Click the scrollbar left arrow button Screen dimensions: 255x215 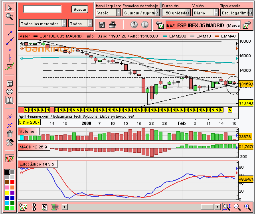click(65, 207)
